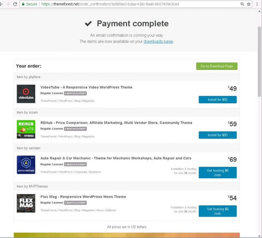The image size is (262, 238).
Task: Click the 'Item by sizam' author text
Action: (27, 113)
